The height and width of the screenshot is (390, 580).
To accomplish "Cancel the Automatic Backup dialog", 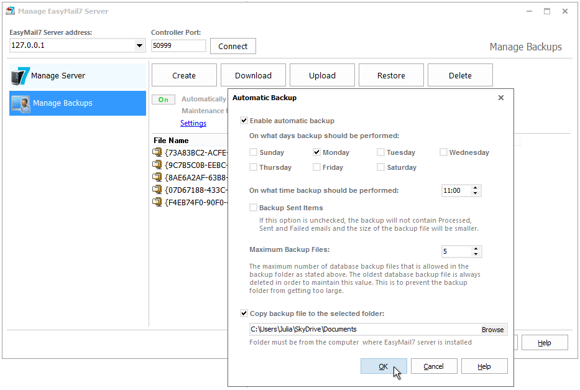I will [x=434, y=366].
